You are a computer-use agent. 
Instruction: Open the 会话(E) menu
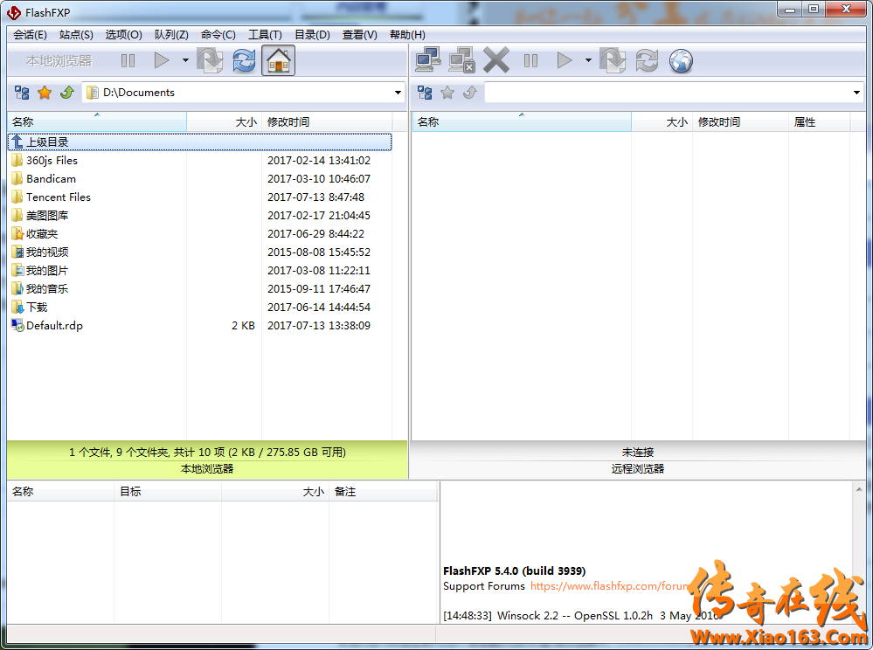[x=30, y=34]
